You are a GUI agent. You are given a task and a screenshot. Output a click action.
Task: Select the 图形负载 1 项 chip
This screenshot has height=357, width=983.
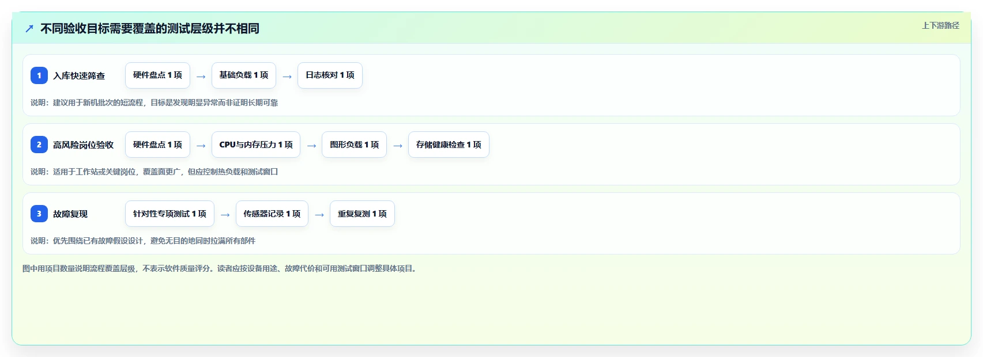point(354,145)
